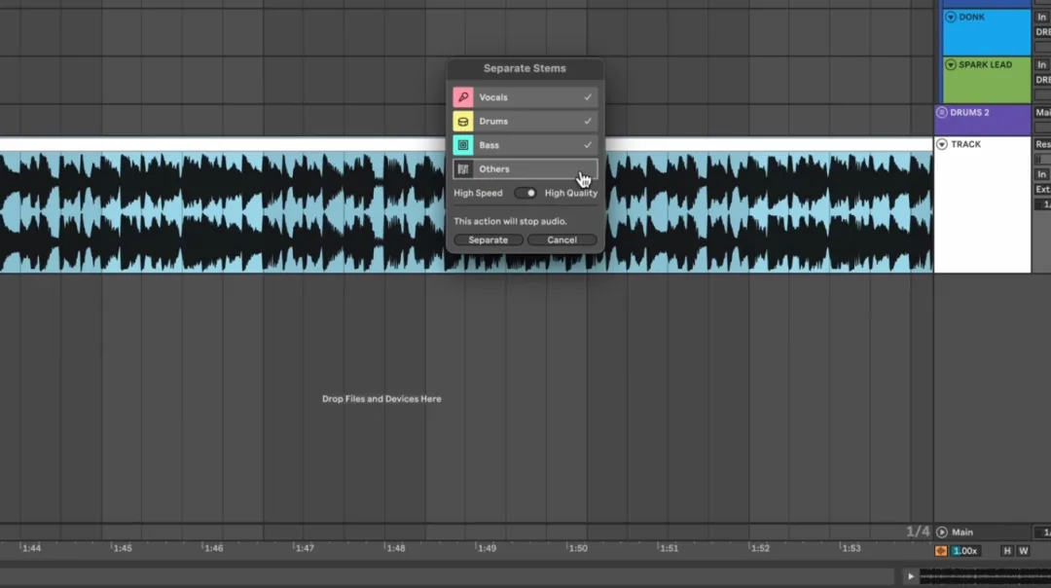Collapse the SPARK LEAD track arrow
The height and width of the screenshot is (588, 1051).
pos(951,65)
